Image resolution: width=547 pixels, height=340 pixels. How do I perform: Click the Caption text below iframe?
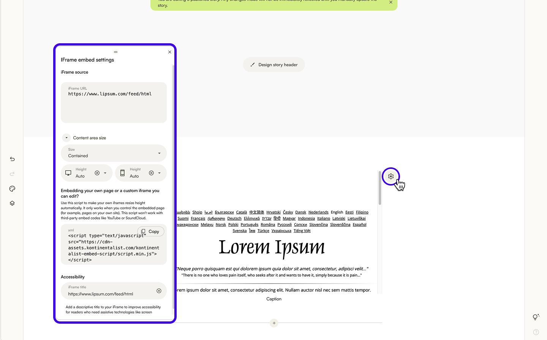pos(274,299)
